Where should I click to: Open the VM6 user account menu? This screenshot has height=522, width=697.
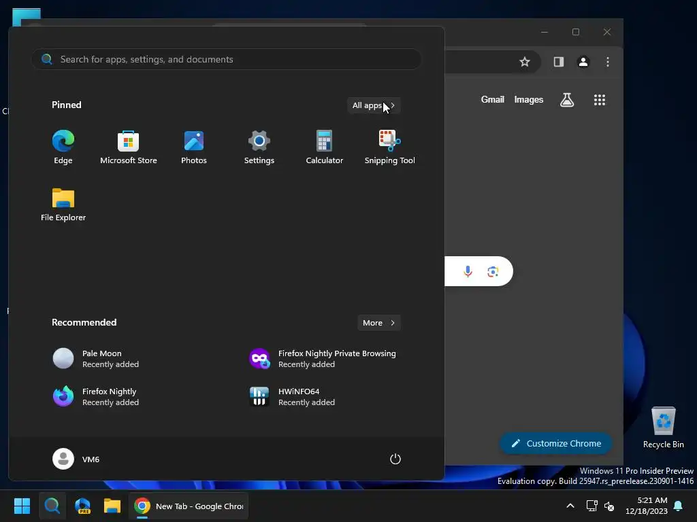click(x=76, y=459)
